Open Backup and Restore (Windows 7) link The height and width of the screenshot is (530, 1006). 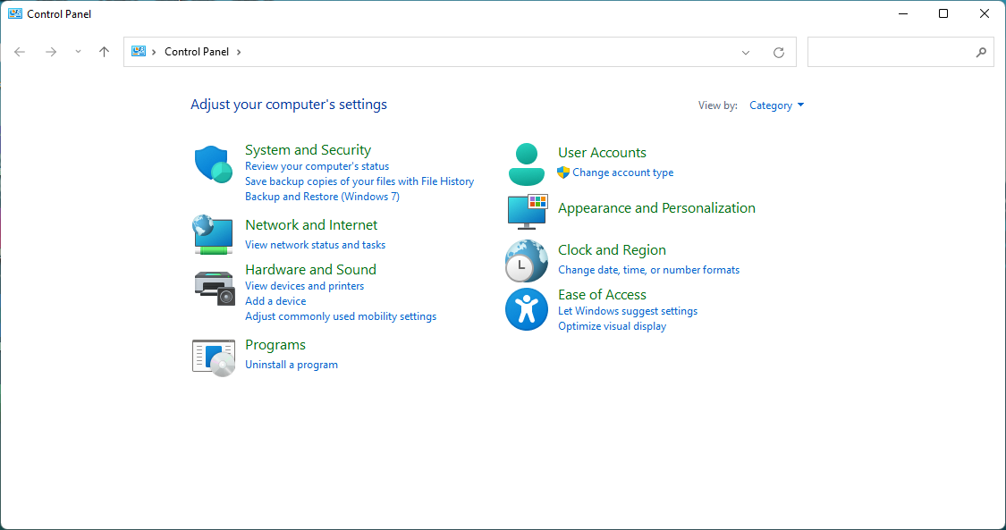(322, 197)
